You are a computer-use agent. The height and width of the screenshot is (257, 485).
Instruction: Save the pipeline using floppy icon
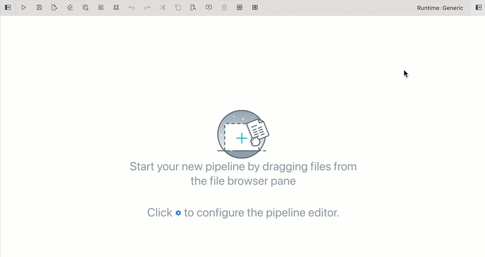tap(39, 8)
